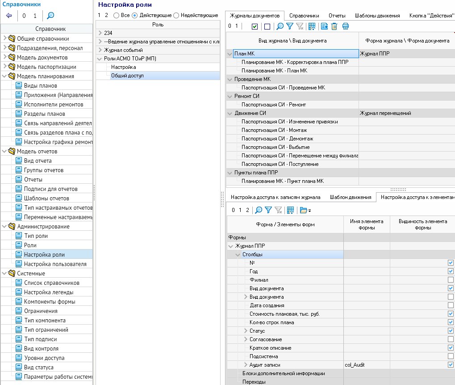The height and width of the screenshot is (385, 455).
Task: Click search magnifier in form elements toolbar
Action: tap(259, 210)
